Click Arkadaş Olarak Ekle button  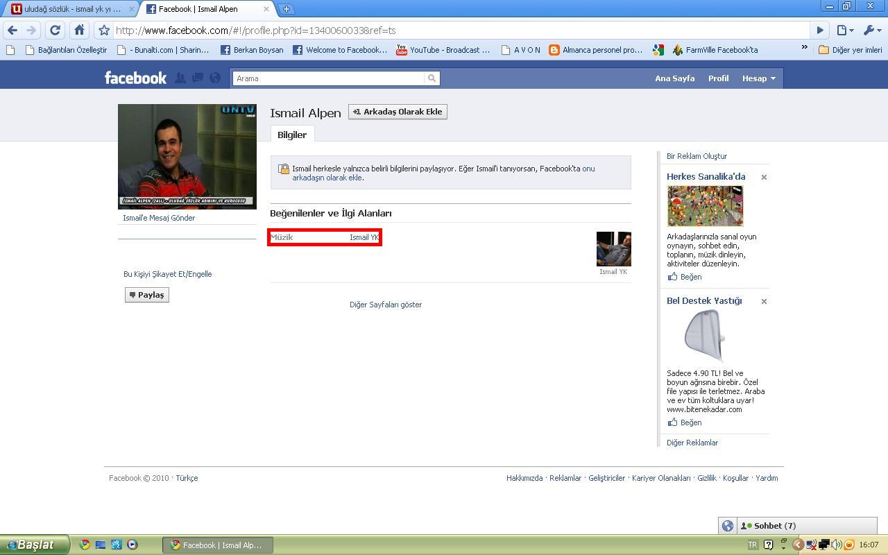(x=398, y=112)
